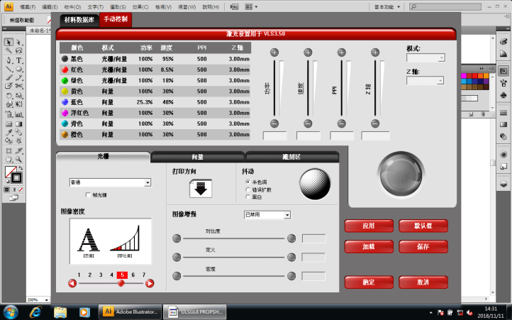Image resolution: width=512 pixels, height=320 pixels.
Task: Enable the 帧光栅 checkbox
Action: coord(88,194)
